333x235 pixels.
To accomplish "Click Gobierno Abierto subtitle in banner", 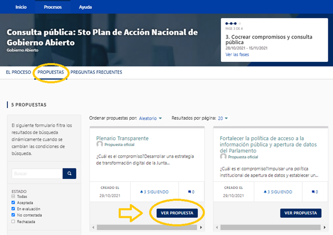I will (22, 50).
